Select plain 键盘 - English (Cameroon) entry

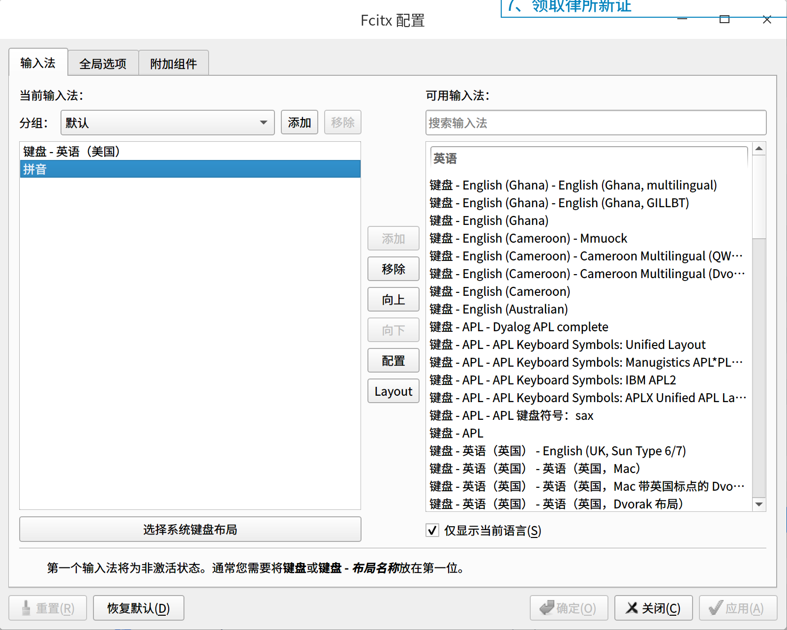click(x=589, y=291)
